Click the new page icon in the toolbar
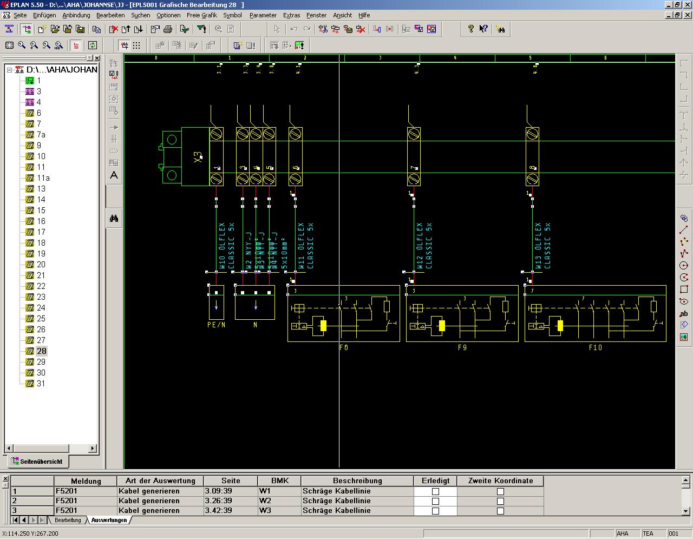The width and height of the screenshot is (693, 540). click(42, 29)
